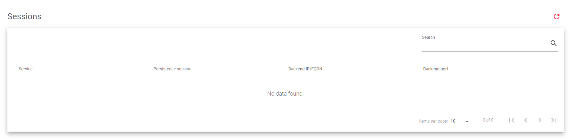The width and height of the screenshot is (570, 139).
Task: Go to the next page
Action: 540,120
